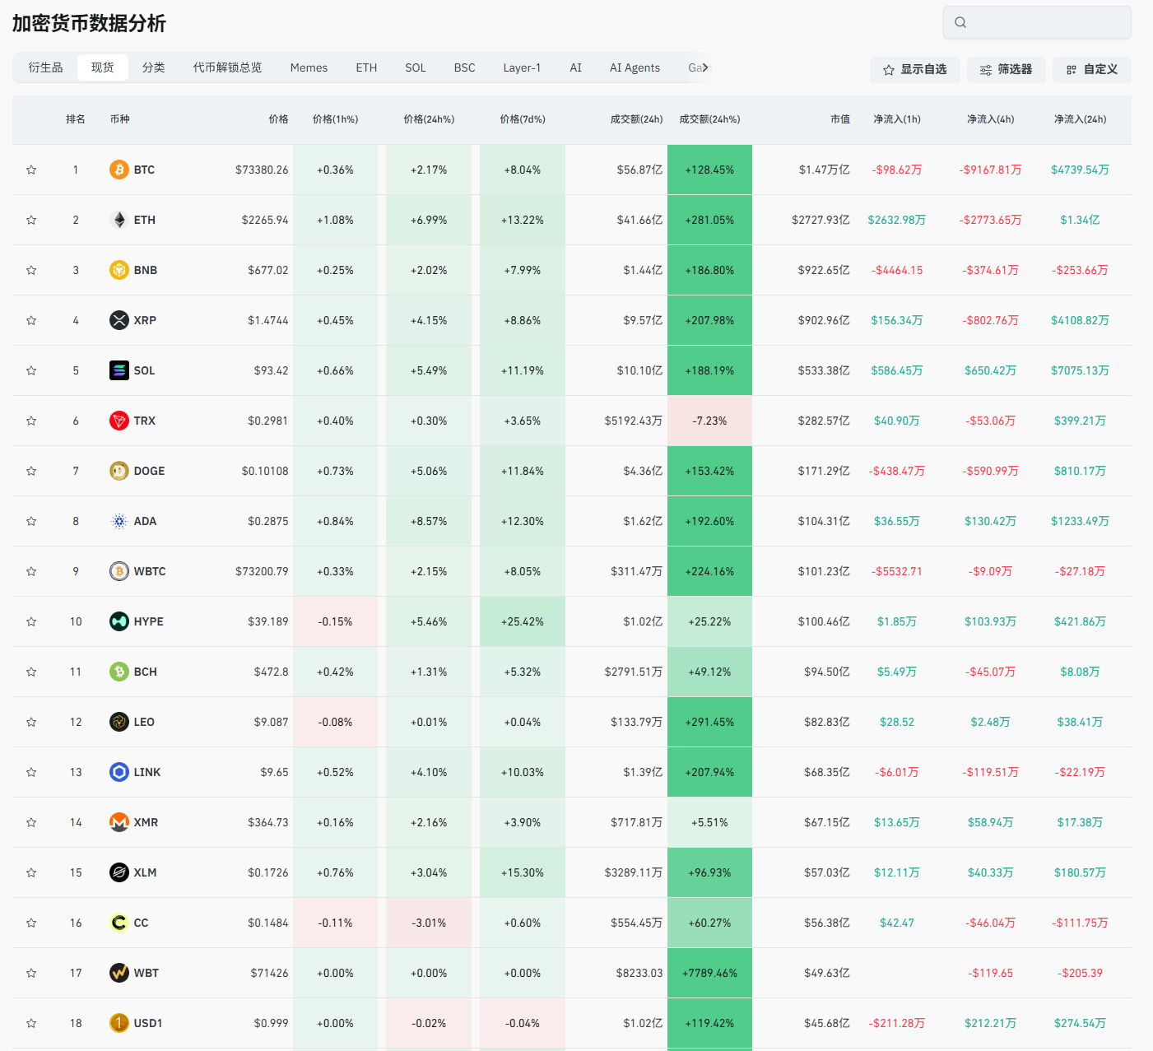Viewport: 1153px width, 1051px height.
Task: Click the Monero XMR coin icon
Action: (x=119, y=822)
